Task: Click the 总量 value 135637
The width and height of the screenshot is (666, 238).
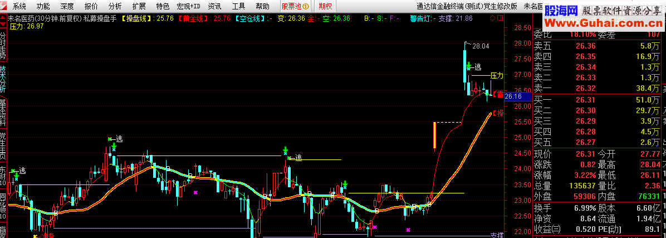Action: [x=582, y=186]
